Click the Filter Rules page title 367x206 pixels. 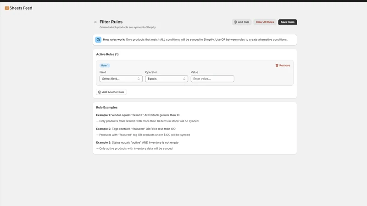pos(111,22)
